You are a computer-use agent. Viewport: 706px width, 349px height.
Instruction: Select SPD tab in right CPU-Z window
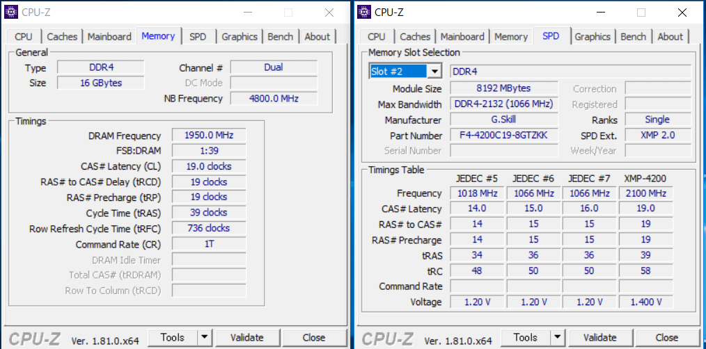(551, 36)
